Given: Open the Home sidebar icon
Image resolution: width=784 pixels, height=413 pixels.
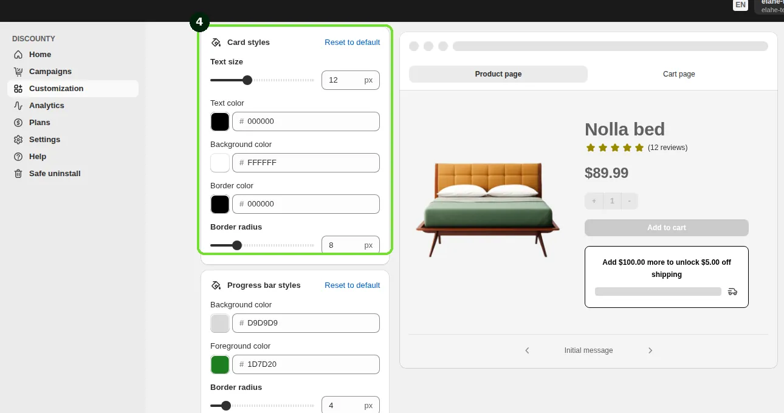Looking at the screenshot, I should pyautogui.click(x=18, y=55).
